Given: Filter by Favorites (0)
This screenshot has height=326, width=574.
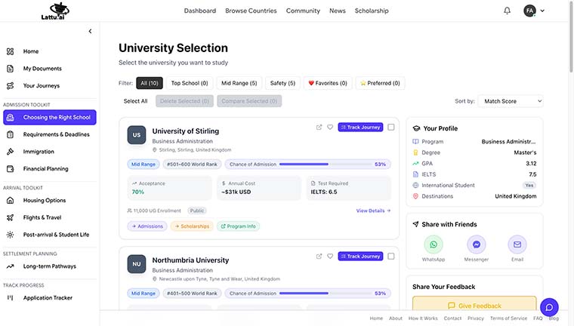Looking at the screenshot, I should [x=328, y=83].
